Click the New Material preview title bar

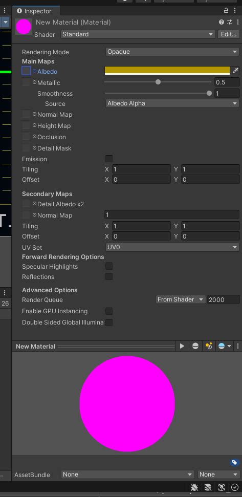(x=94, y=347)
